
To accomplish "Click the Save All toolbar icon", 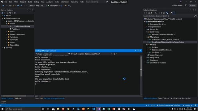I will pos(18,6).
